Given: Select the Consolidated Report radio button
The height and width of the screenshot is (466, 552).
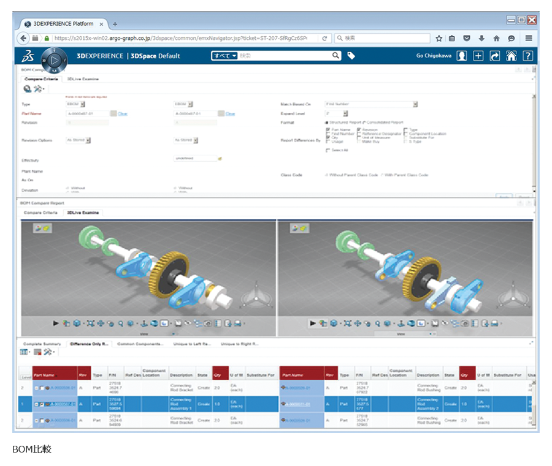Looking at the screenshot, I should tap(364, 123).
